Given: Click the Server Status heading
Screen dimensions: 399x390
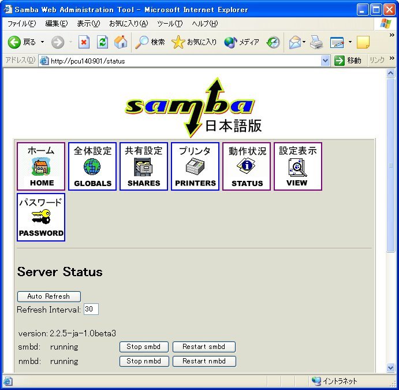Looking at the screenshot, I should (60, 272).
